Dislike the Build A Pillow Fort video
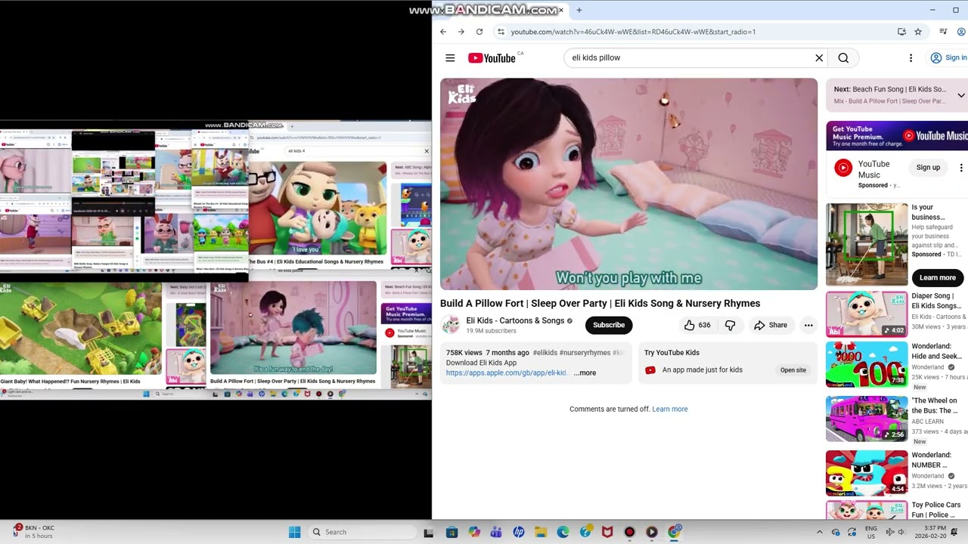Screen dimensions: 968x544 point(731,325)
